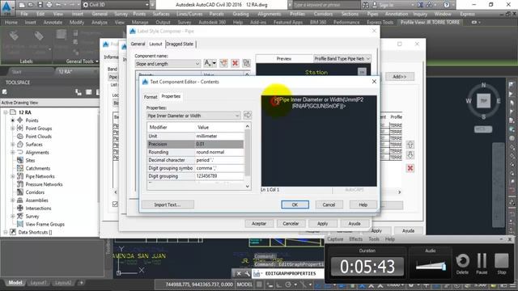
Task: Click the component draw order icon
Action: (246, 63)
